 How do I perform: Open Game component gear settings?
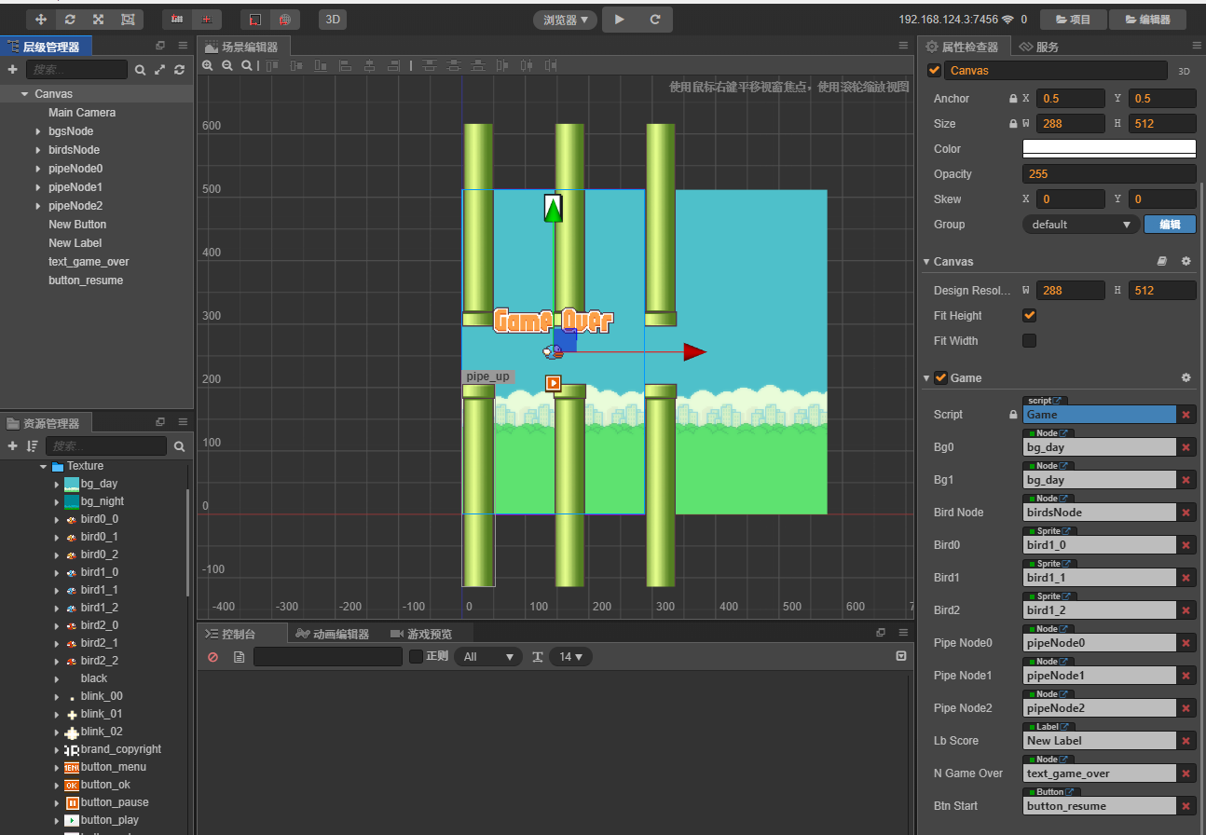tap(1185, 377)
